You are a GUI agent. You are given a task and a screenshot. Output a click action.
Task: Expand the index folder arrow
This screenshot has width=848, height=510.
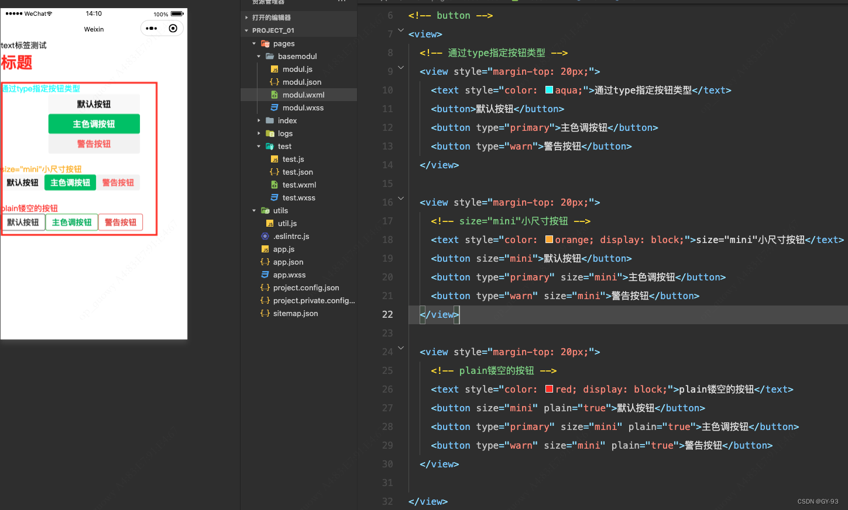(259, 120)
